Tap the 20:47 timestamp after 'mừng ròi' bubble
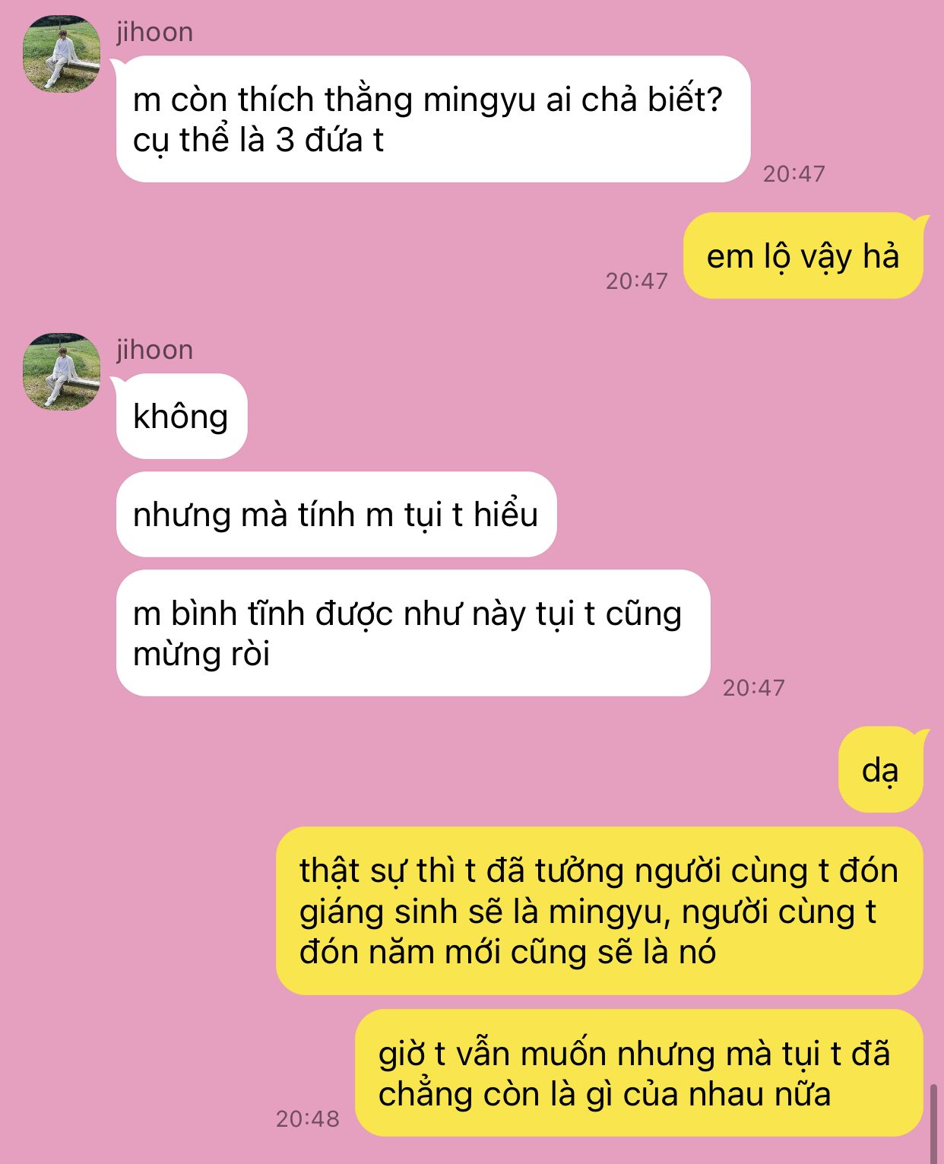This screenshot has height=1164, width=944. point(753,688)
